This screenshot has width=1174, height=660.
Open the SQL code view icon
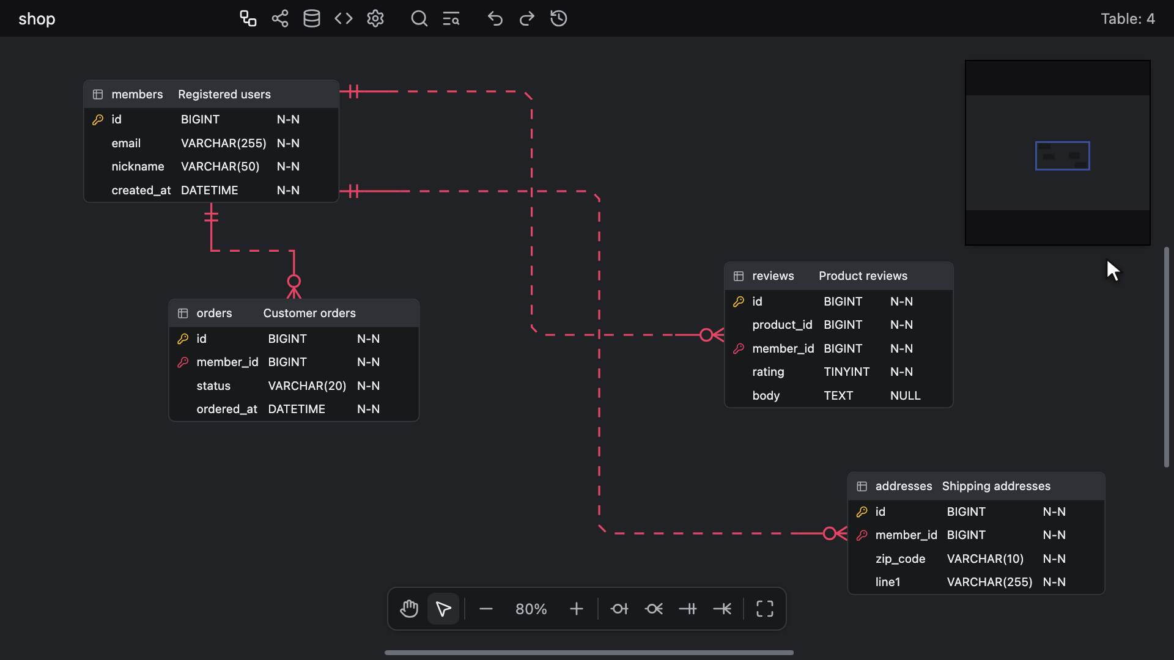(x=344, y=18)
